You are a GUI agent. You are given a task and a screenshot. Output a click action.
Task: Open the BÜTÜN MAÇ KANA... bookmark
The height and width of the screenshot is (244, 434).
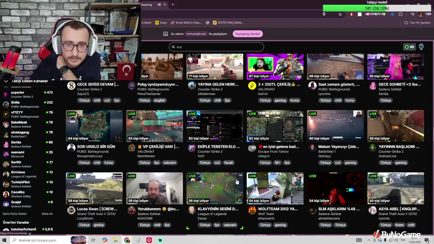pos(228,23)
